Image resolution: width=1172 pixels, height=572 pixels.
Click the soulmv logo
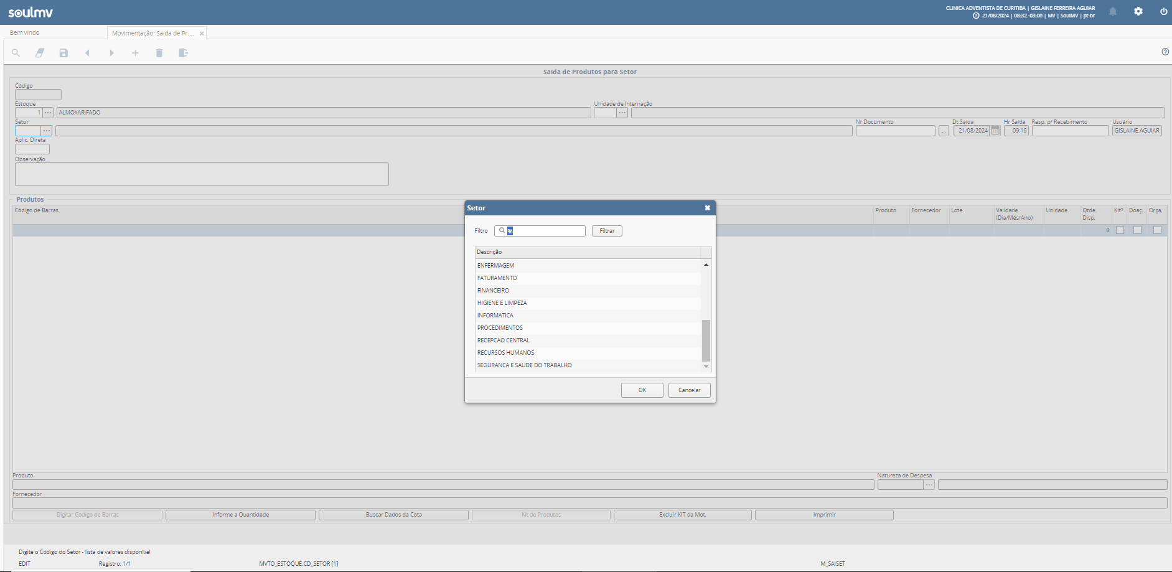(30, 12)
